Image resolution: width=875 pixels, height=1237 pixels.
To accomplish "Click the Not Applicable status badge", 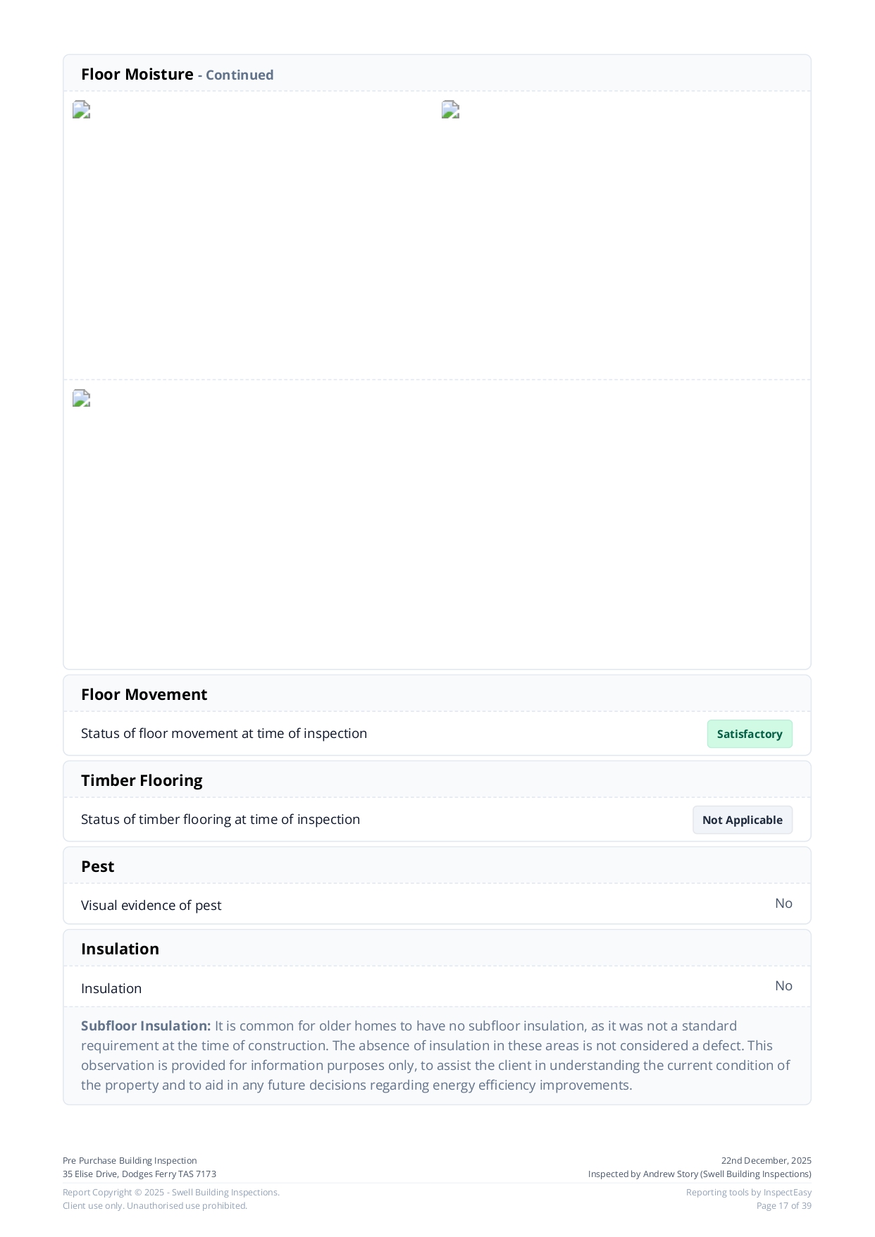I will click(x=742, y=820).
